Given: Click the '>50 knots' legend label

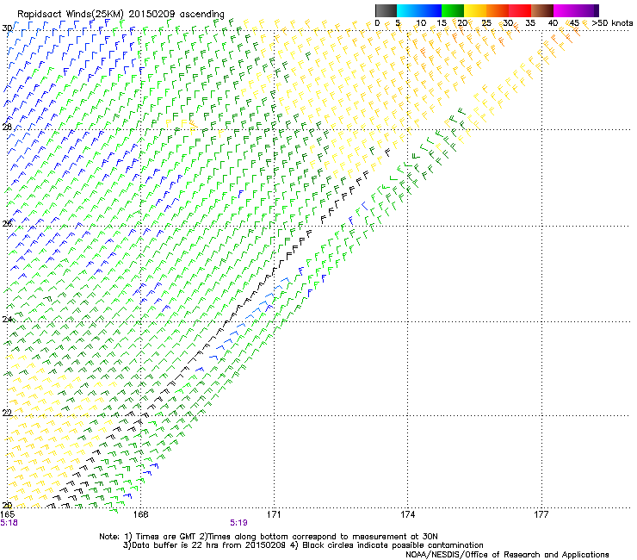Looking at the screenshot, I should pos(612,23).
